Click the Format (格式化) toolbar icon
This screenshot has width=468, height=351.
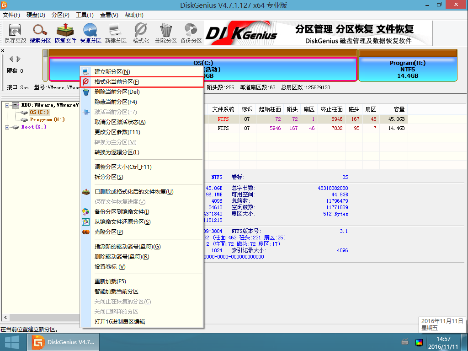[141, 33]
